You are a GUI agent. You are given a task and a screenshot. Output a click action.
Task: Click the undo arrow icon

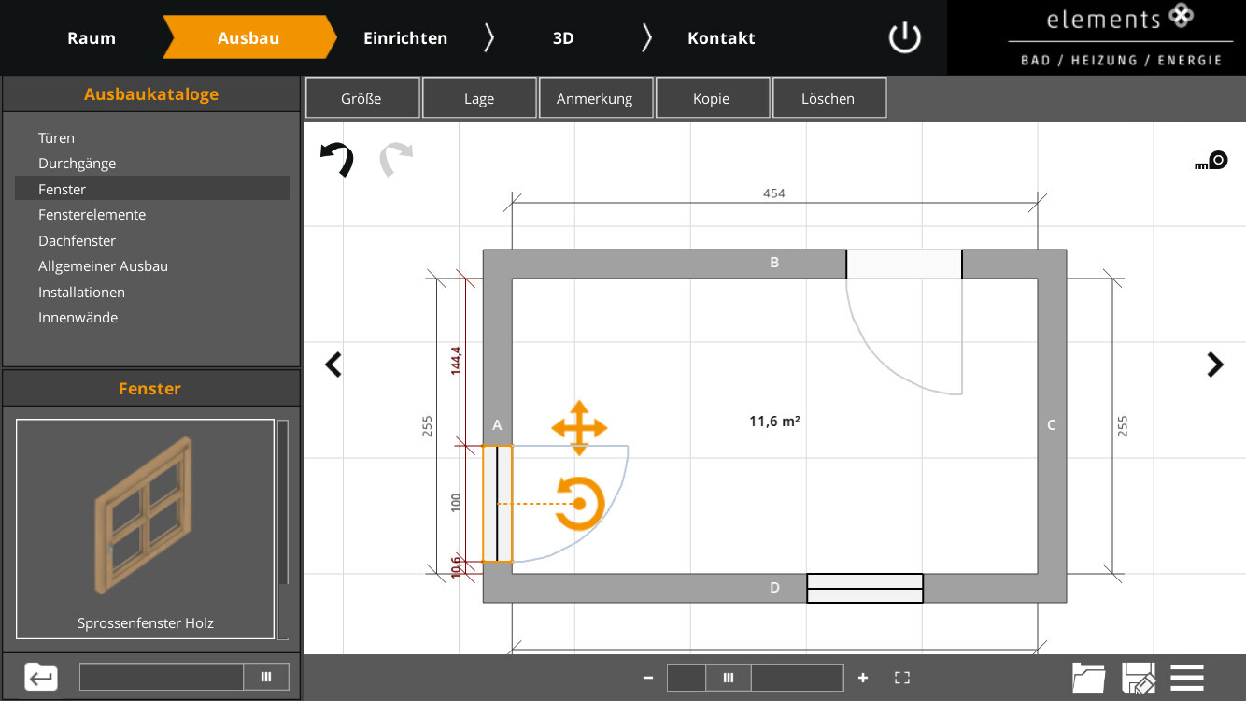point(337,159)
